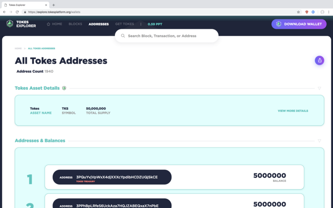
Task: Go forward in browser history
Action: tap(11, 12)
